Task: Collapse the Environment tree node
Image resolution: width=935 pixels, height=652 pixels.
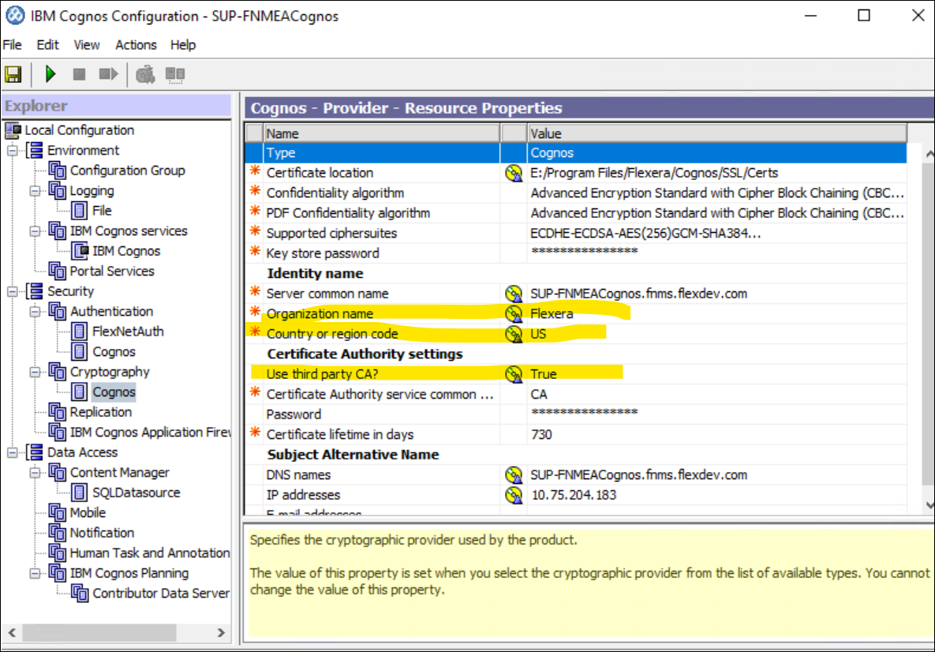Action: [x=13, y=150]
